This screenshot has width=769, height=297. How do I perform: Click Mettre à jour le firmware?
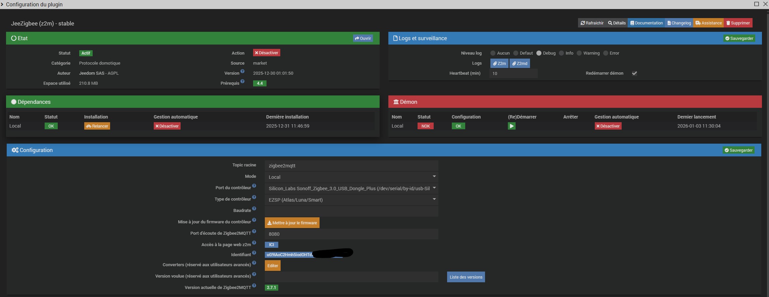[x=292, y=223]
